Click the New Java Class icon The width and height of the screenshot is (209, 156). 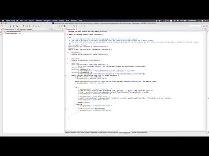30,26
